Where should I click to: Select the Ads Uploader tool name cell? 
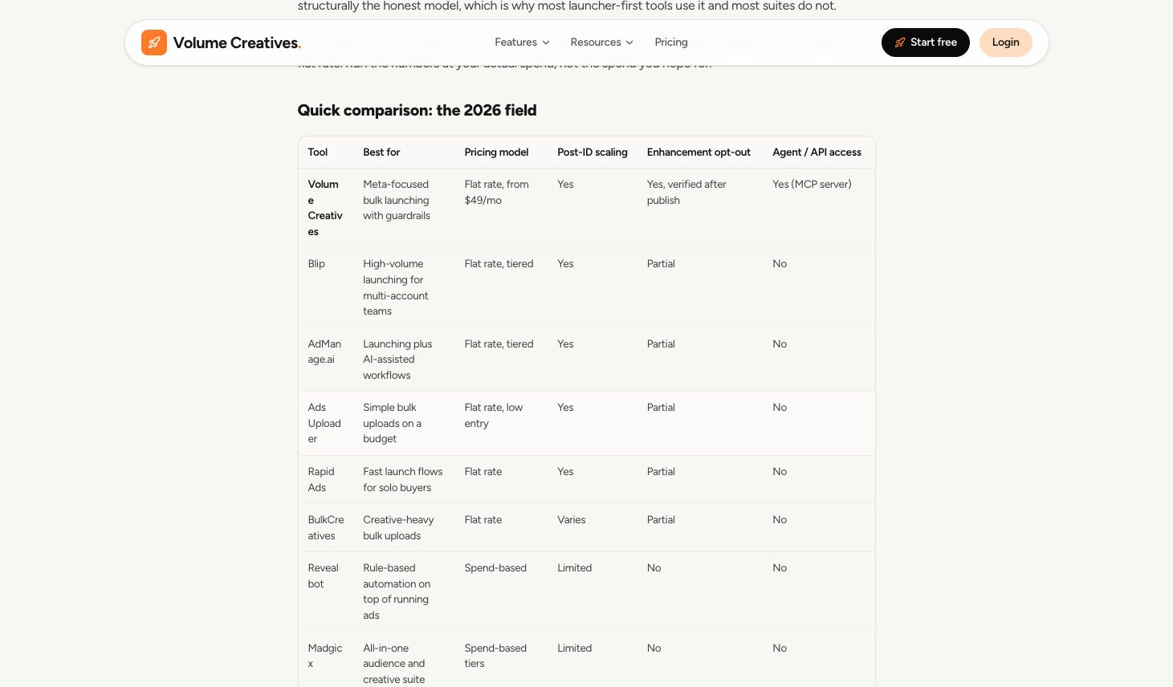(324, 423)
